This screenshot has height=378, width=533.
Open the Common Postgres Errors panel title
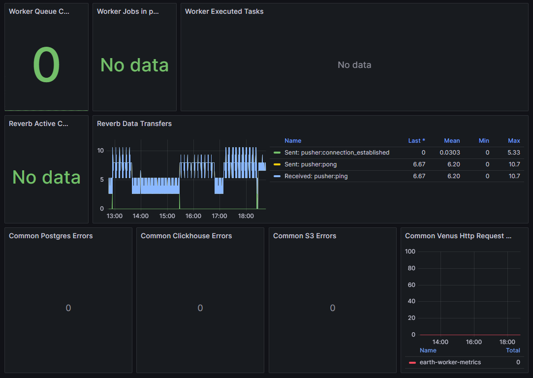pos(51,236)
